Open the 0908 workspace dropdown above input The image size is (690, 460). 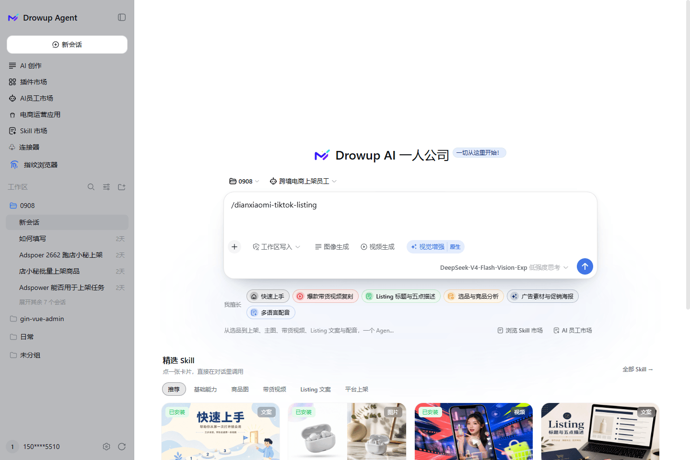pyautogui.click(x=244, y=181)
